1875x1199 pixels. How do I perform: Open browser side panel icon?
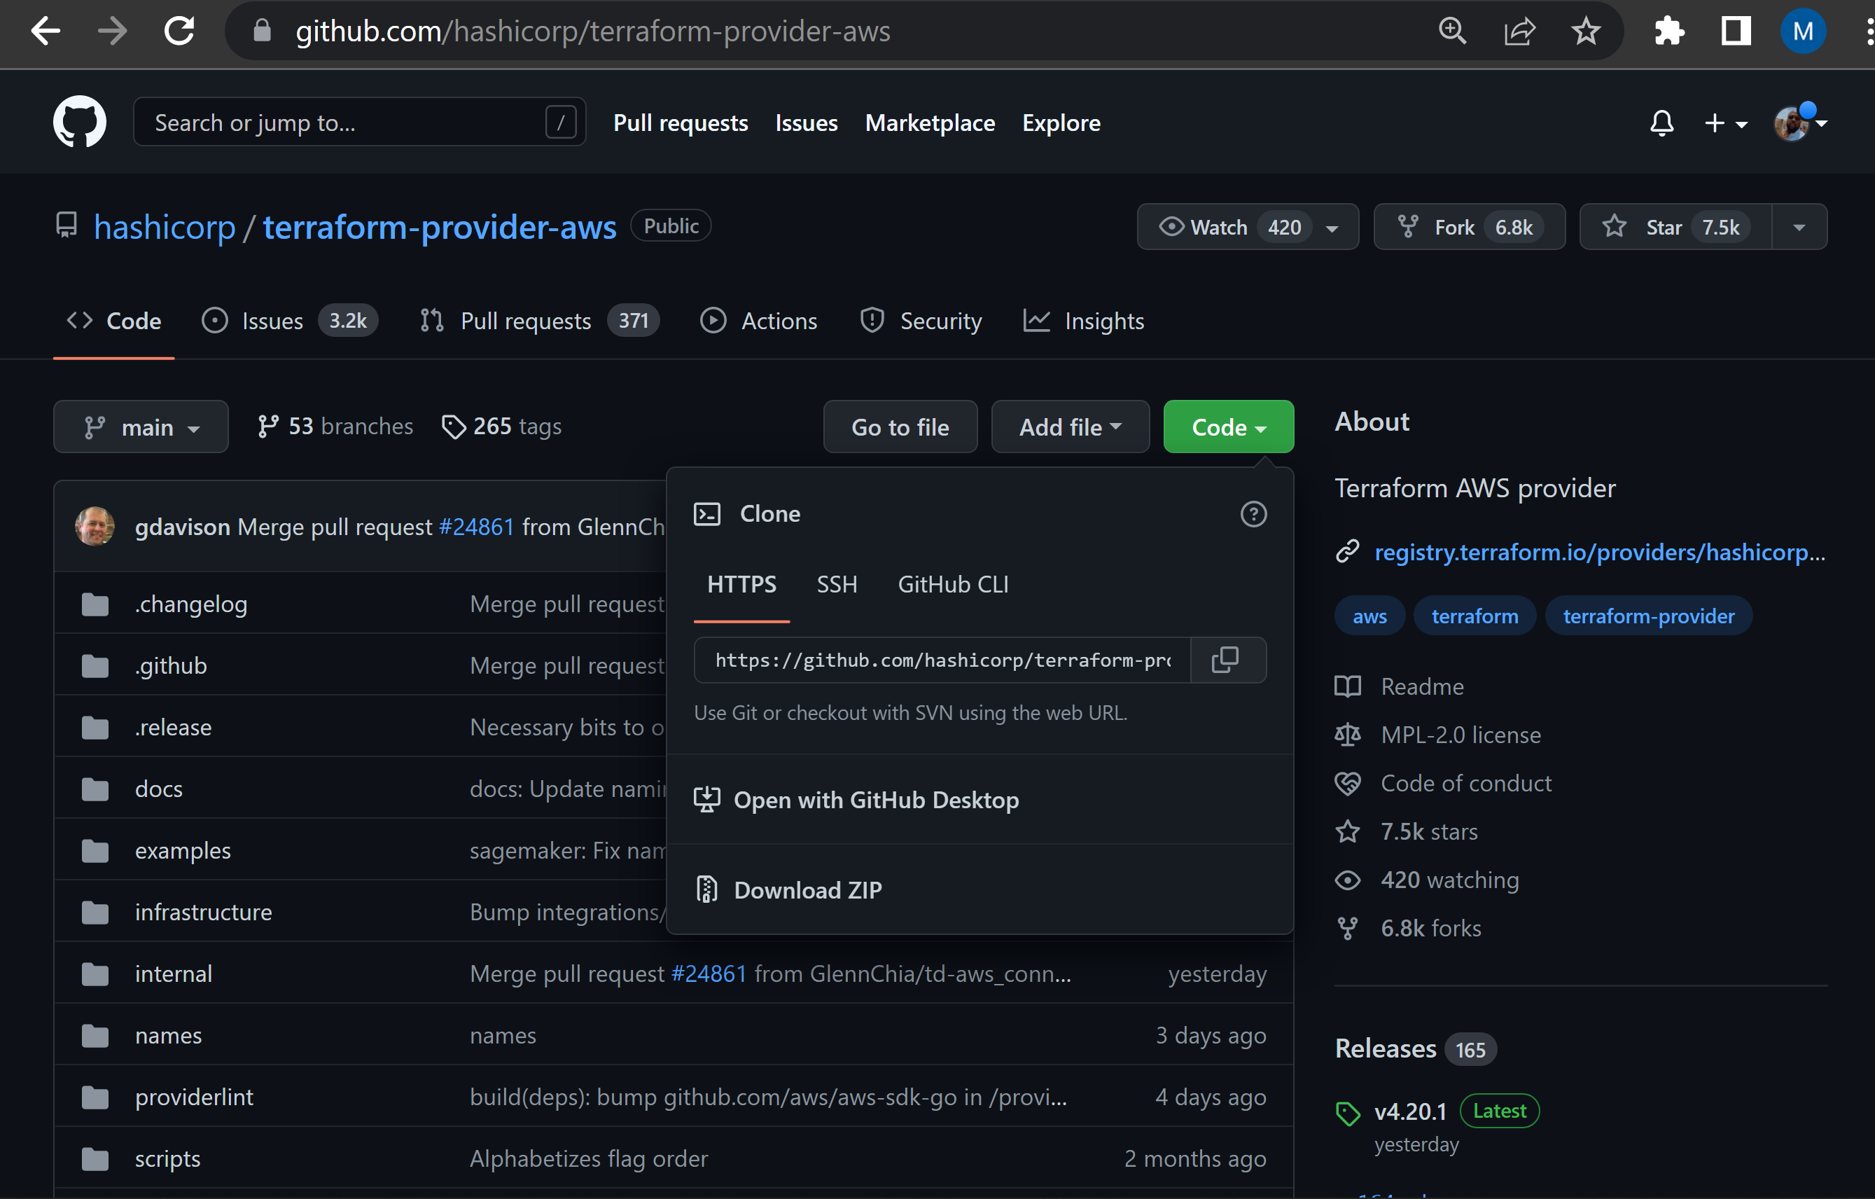click(1736, 31)
